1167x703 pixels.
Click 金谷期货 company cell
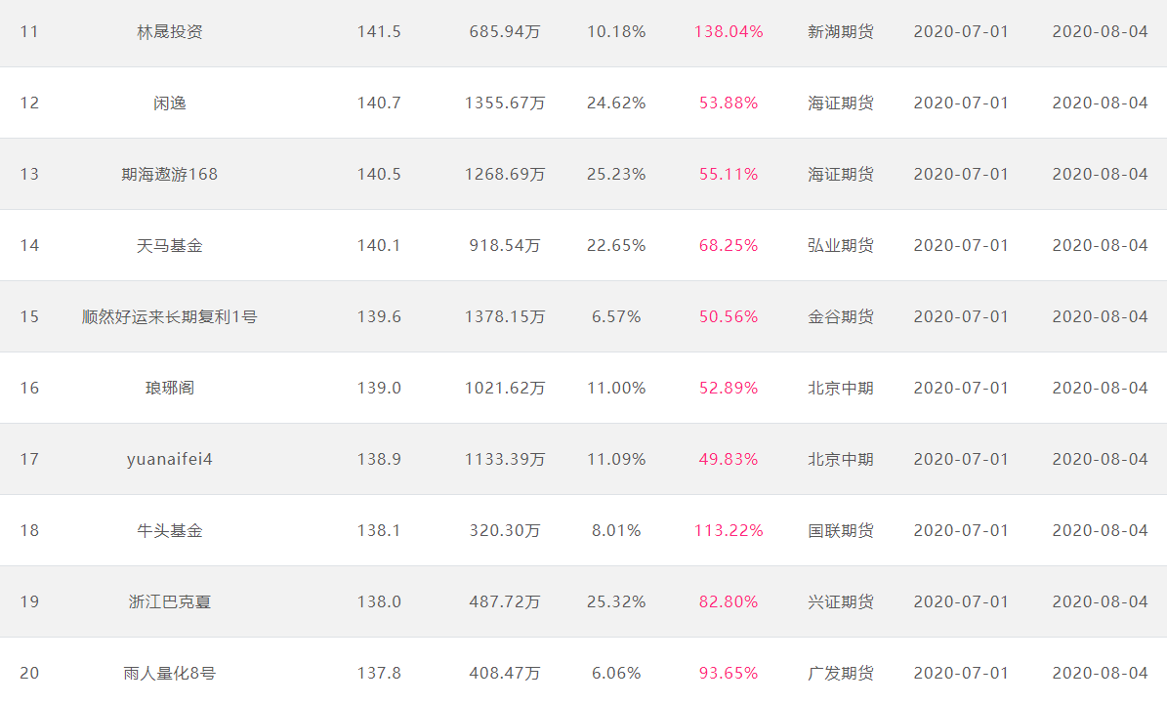841,316
